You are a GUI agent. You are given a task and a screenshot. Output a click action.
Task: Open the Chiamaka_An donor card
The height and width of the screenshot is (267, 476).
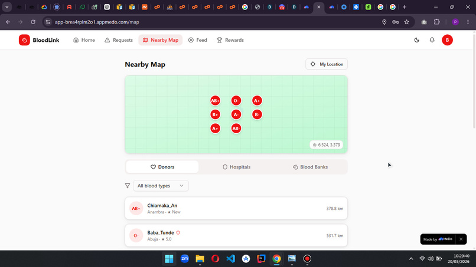(x=236, y=209)
